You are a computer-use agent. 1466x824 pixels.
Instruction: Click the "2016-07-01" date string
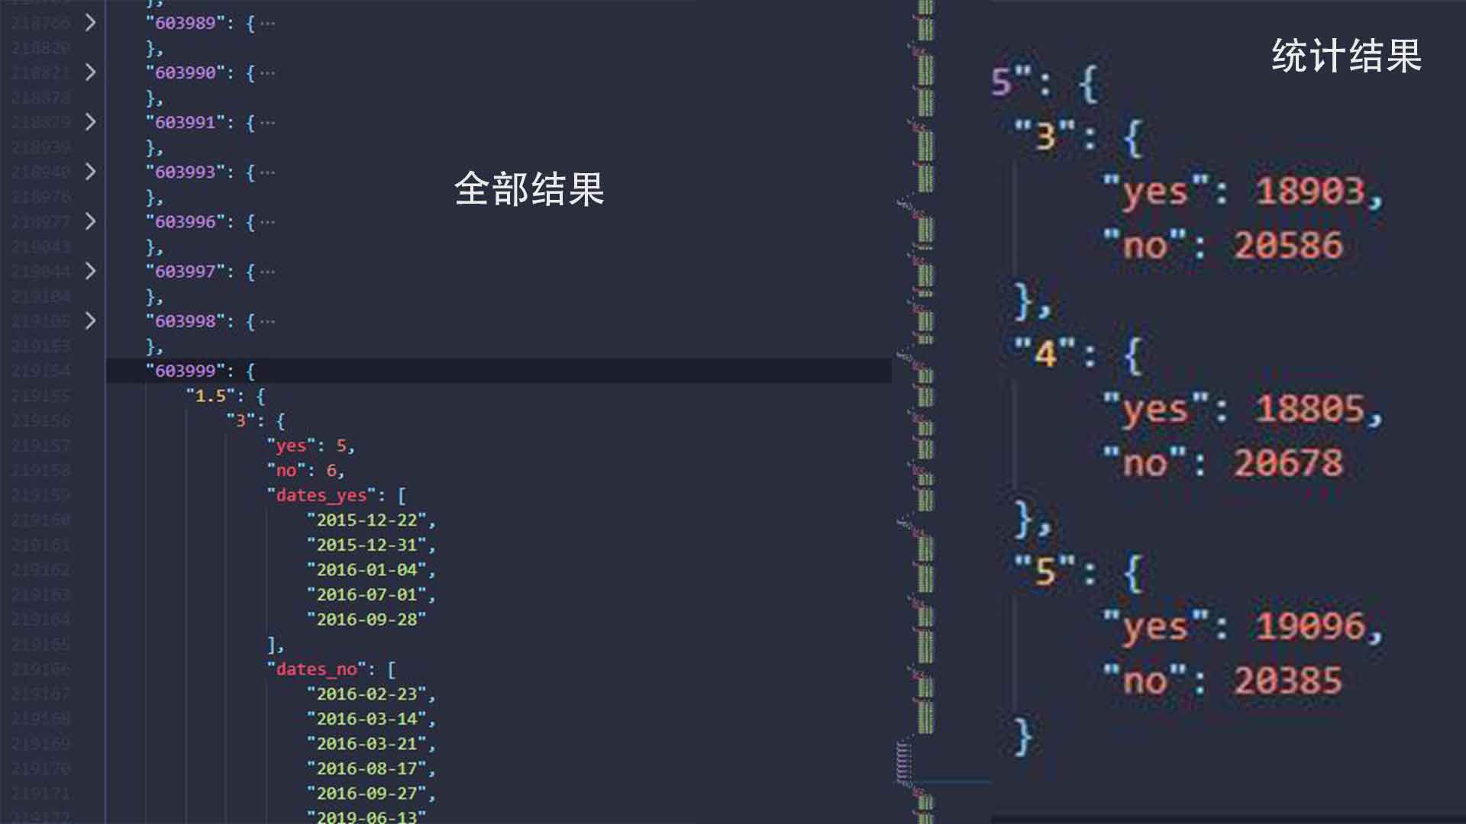pyautogui.click(x=366, y=594)
